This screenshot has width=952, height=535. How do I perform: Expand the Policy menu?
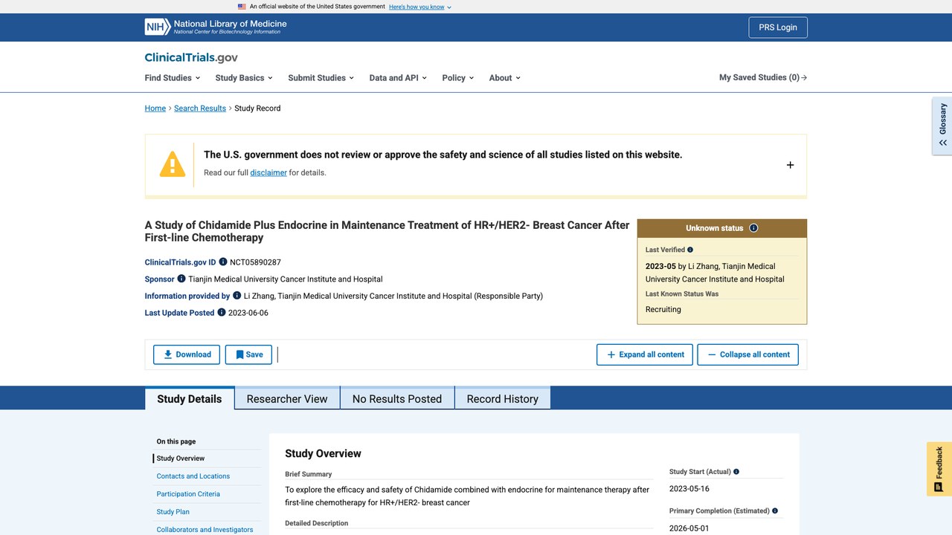coord(457,78)
